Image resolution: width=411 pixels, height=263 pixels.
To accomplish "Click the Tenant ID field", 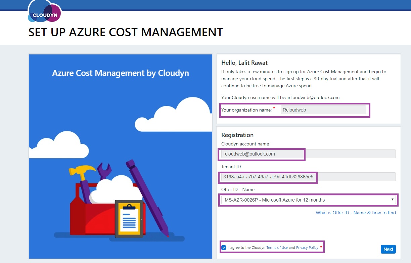I will (x=268, y=177).
